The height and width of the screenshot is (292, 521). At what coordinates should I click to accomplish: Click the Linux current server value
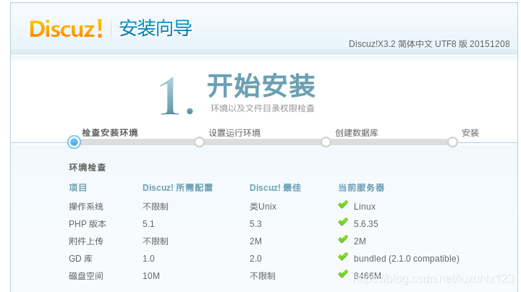365,207
